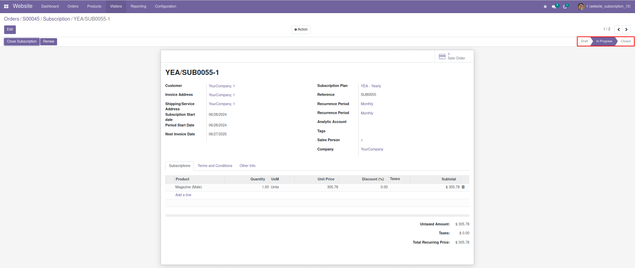Open the Action dropdown

[301, 30]
